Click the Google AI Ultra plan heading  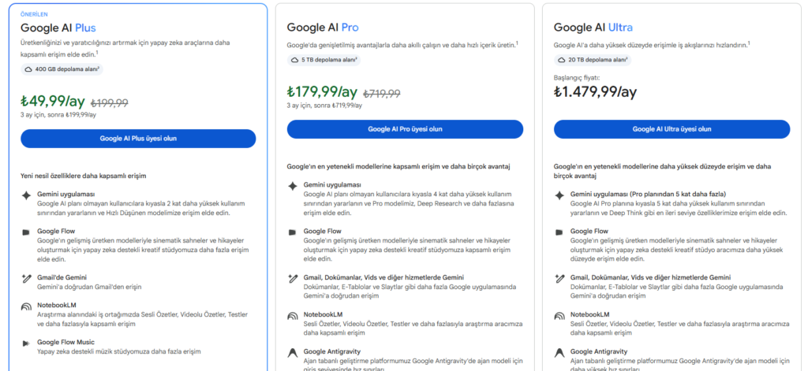[593, 28]
